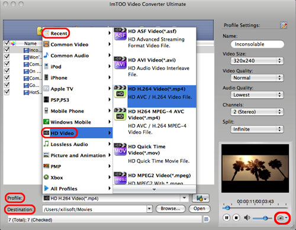This screenshot has height=230, width=296.
Task: Click the Destination path field
Action: (95, 209)
